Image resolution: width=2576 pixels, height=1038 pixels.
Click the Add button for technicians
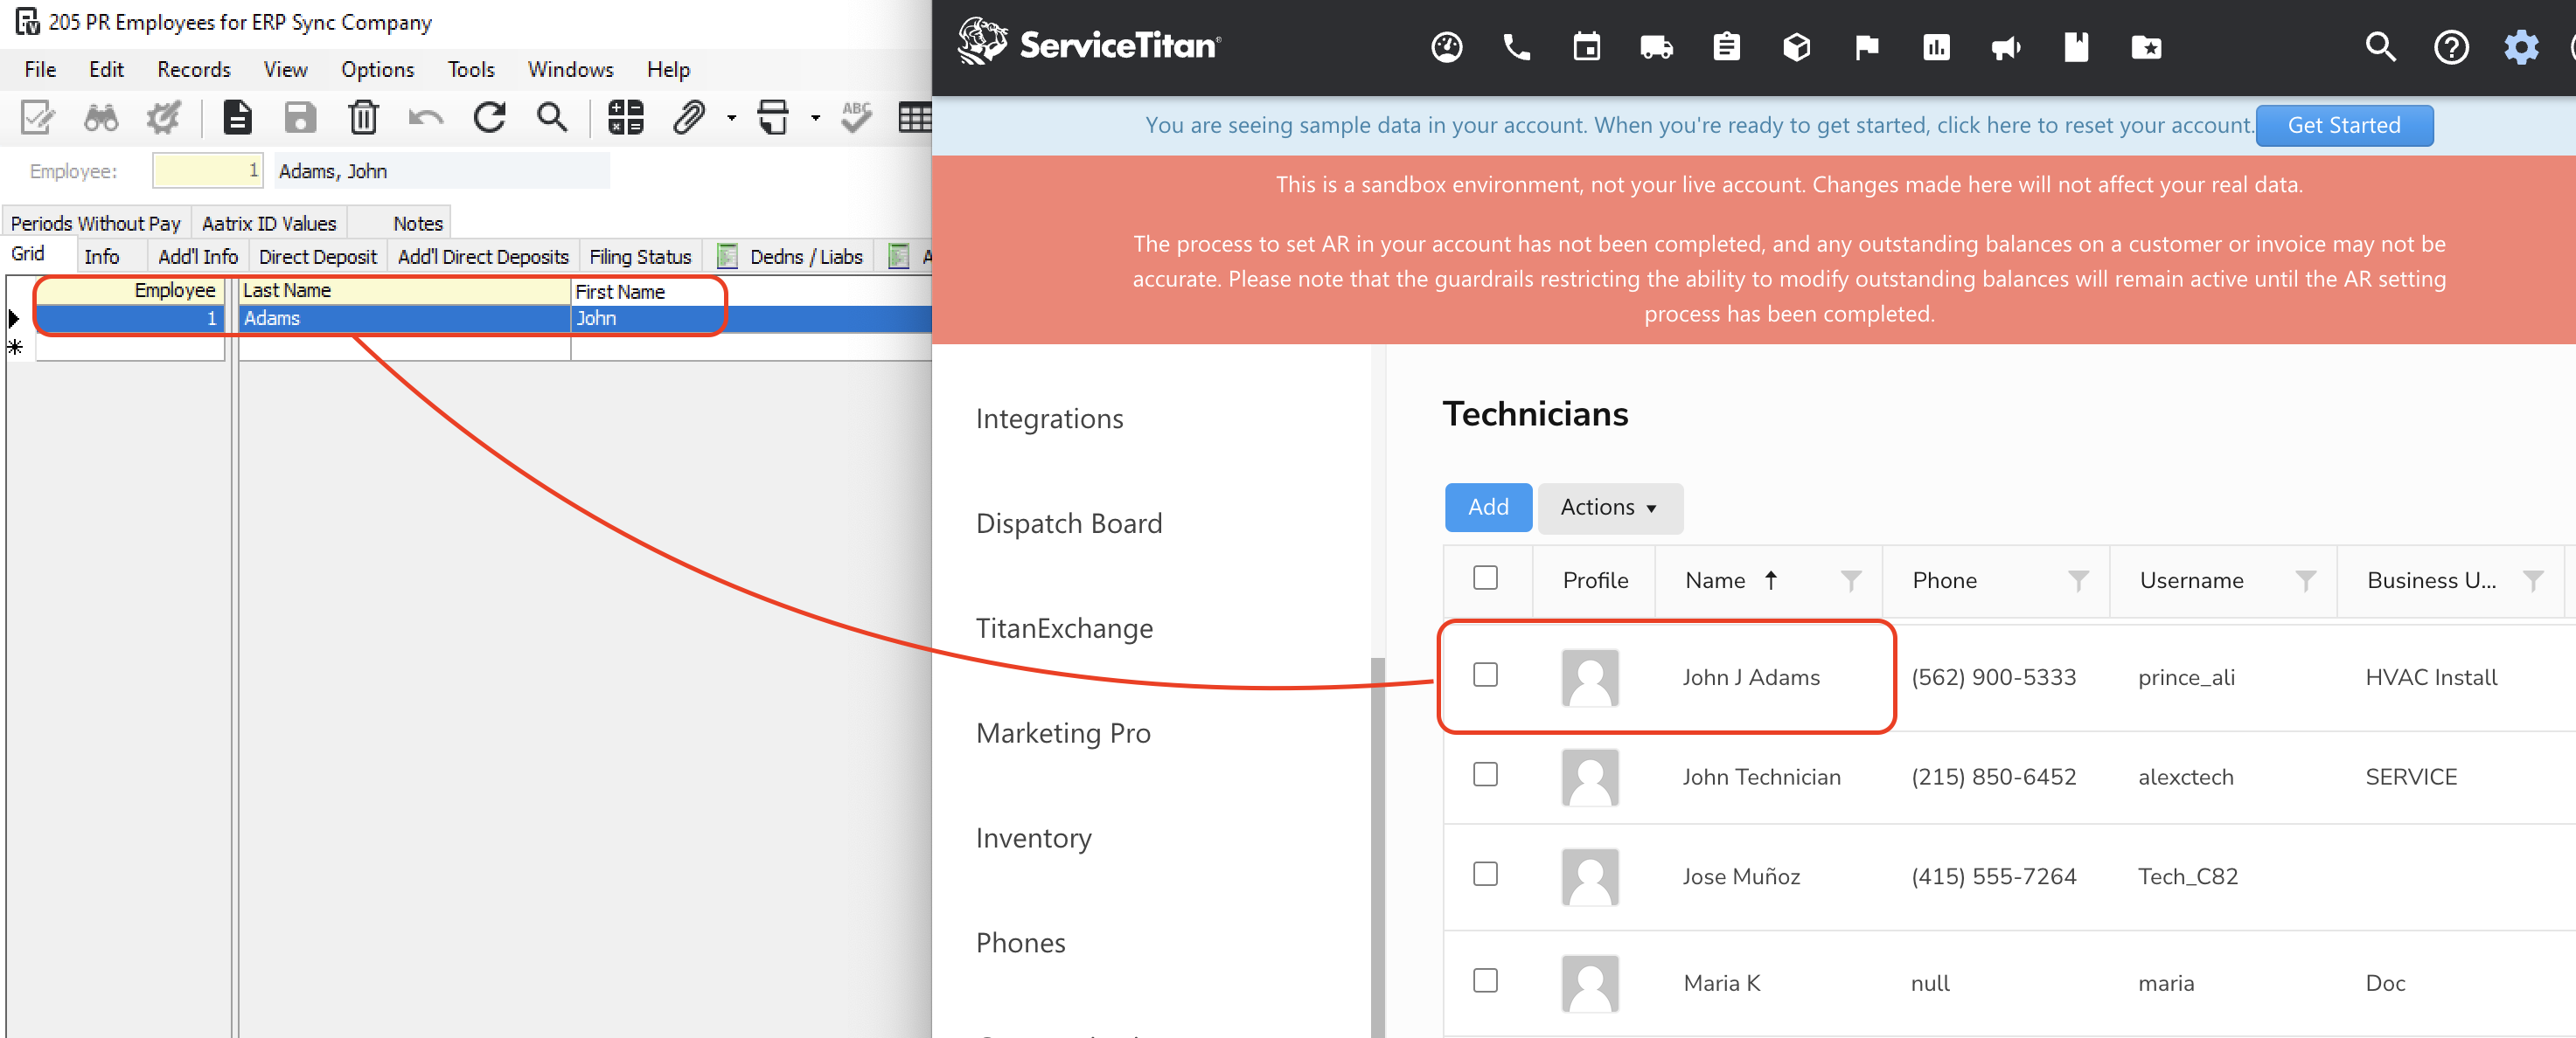click(x=1486, y=506)
